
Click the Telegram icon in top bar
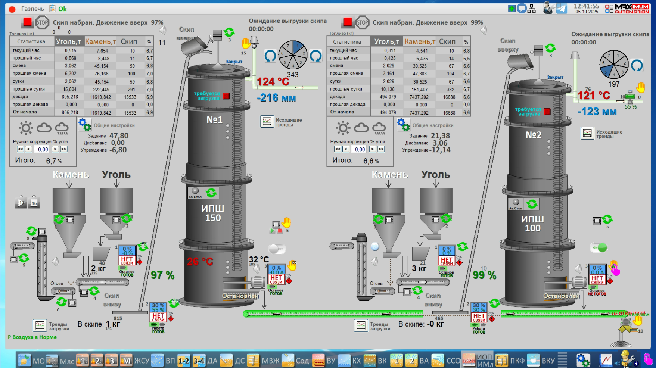pyautogui.click(x=562, y=8)
